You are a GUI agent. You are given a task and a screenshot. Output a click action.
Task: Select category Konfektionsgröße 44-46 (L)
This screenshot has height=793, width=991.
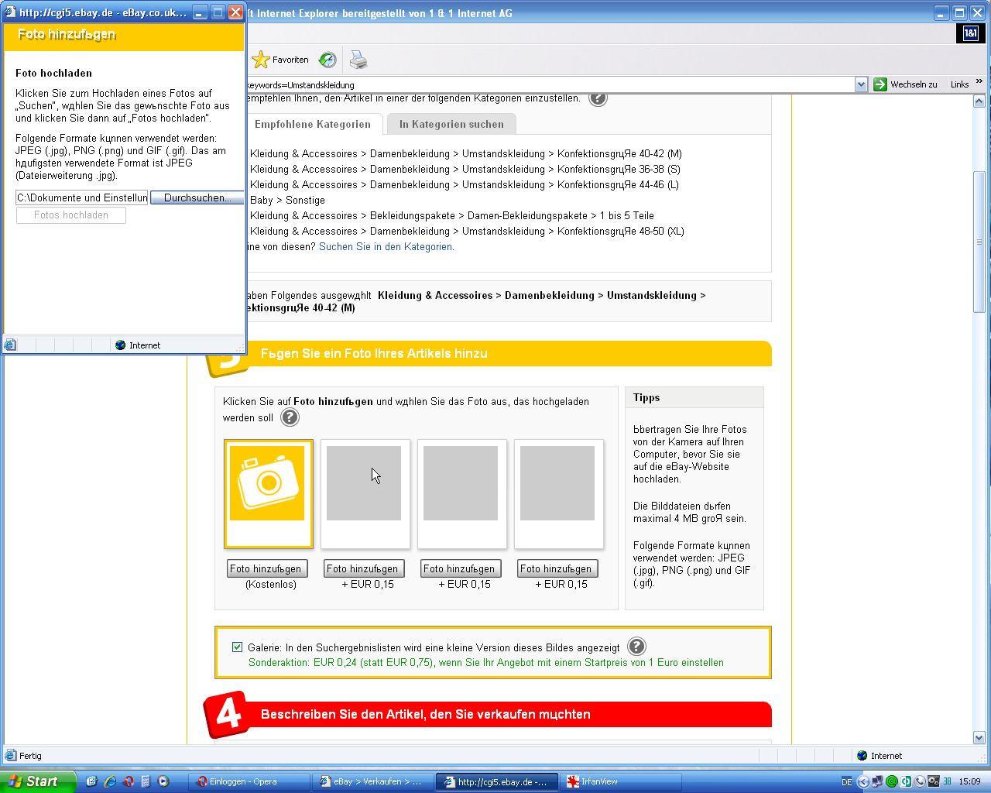pos(465,184)
